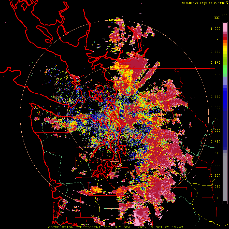Screen dimensions: 229x229
Task: Click the 50 NMI range ring label
Action: point(114,67)
